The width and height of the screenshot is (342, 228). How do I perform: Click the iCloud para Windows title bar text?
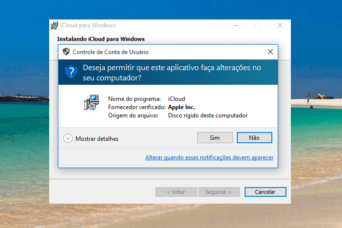pyautogui.click(x=88, y=25)
